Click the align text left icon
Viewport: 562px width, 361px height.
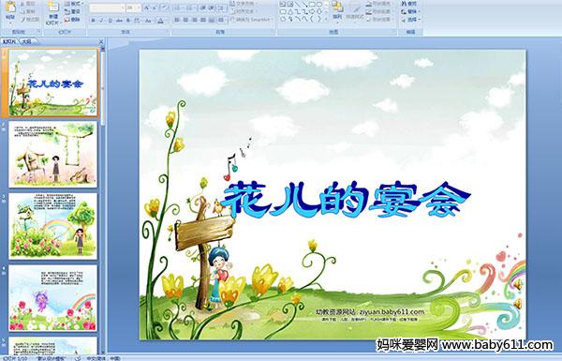point(177,20)
